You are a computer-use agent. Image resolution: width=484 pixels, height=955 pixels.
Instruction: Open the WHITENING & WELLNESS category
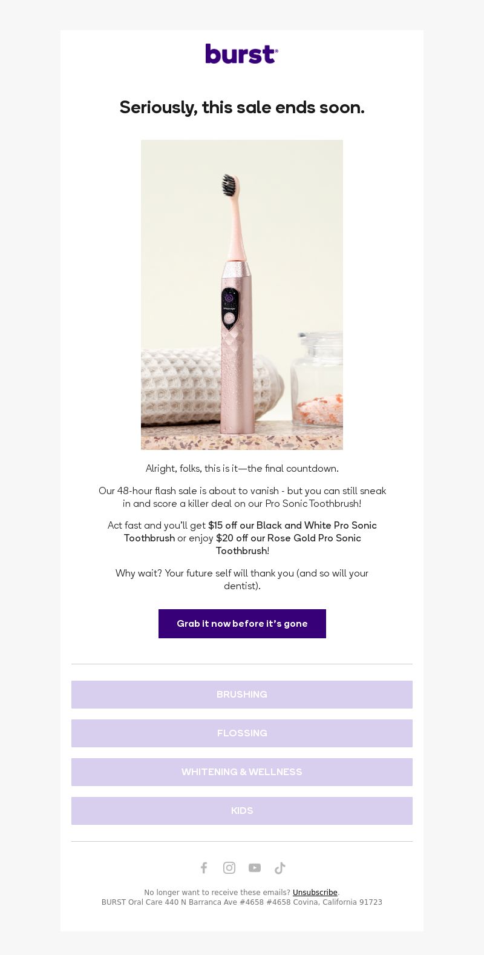pos(242,772)
